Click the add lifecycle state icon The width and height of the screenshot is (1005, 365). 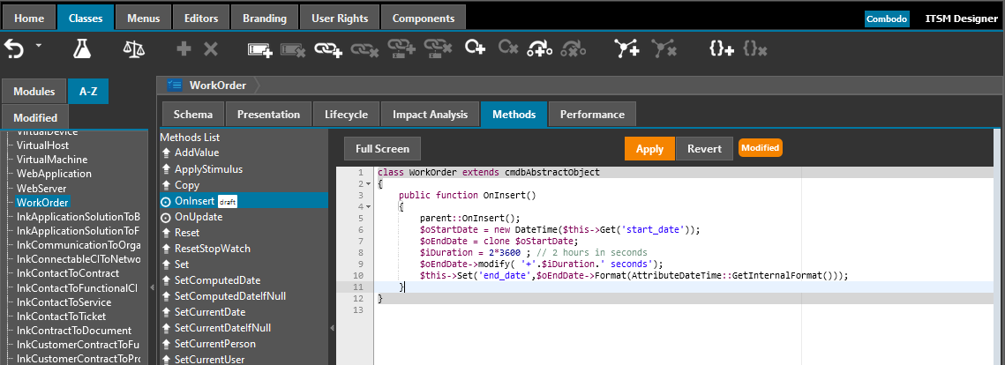(476, 49)
